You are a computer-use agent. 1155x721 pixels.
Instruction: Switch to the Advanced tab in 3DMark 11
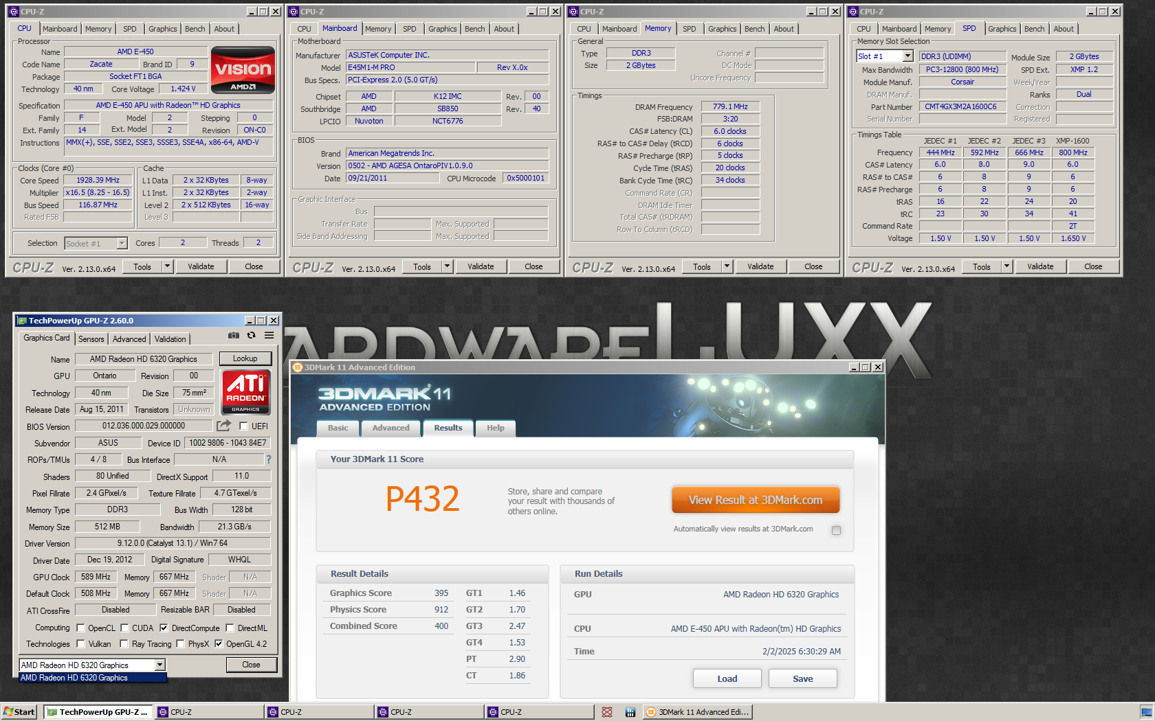[x=390, y=428]
